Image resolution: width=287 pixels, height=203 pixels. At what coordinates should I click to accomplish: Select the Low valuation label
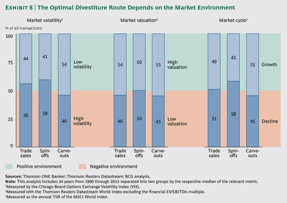click(177, 121)
